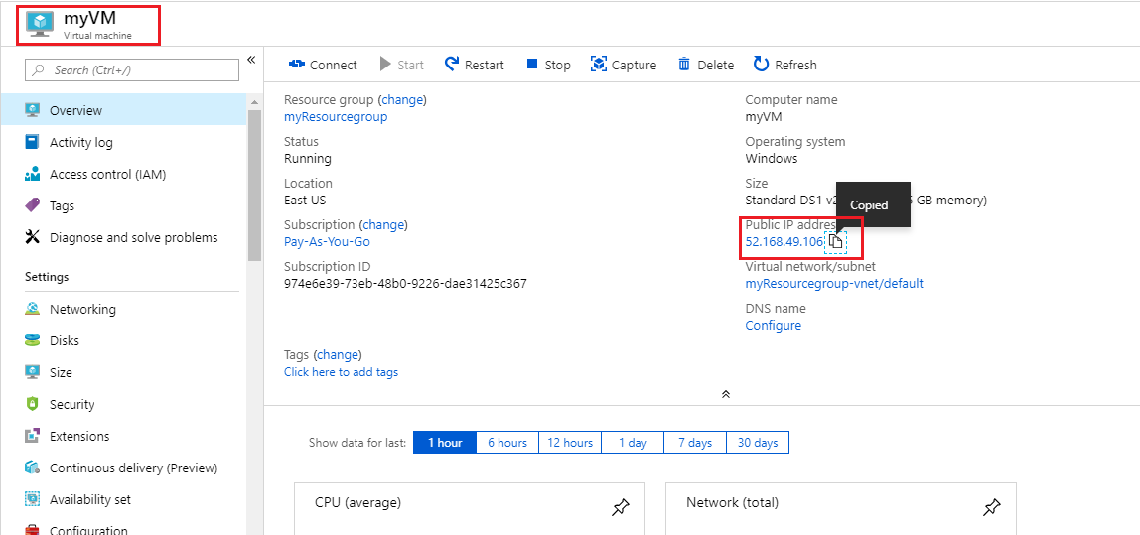Click the Size monitor icon
The width and height of the screenshot is (1140, 535).
click(x=32, y=372)
